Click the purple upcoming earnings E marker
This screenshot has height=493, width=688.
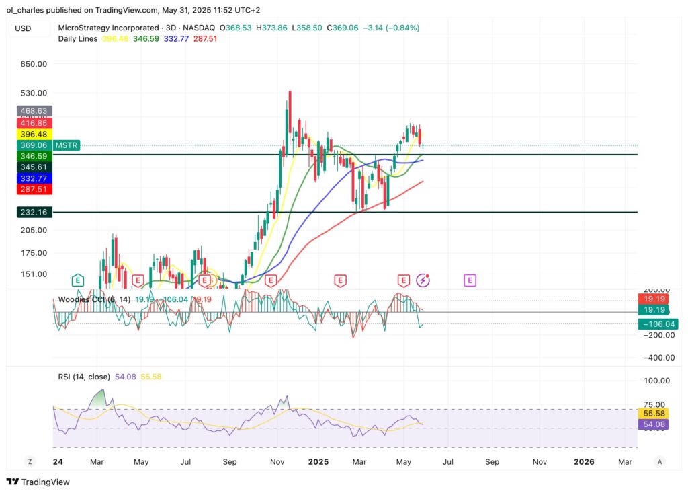pyautogui.click(x=470, y=280)
